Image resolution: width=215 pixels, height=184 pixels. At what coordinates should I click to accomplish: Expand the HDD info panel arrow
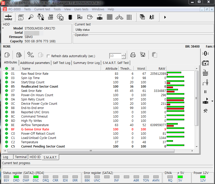(x=3, y=28)
